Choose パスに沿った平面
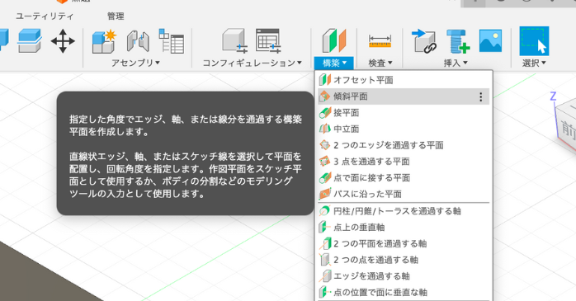The image size is (576, 301). [404, 194]
